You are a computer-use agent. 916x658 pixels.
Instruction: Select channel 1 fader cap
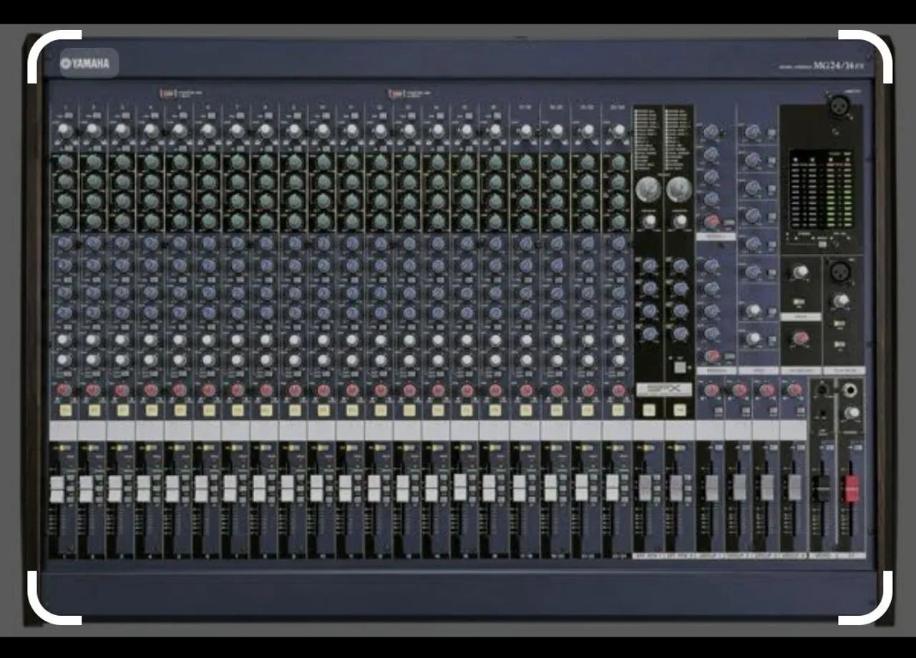pos(57,488)
